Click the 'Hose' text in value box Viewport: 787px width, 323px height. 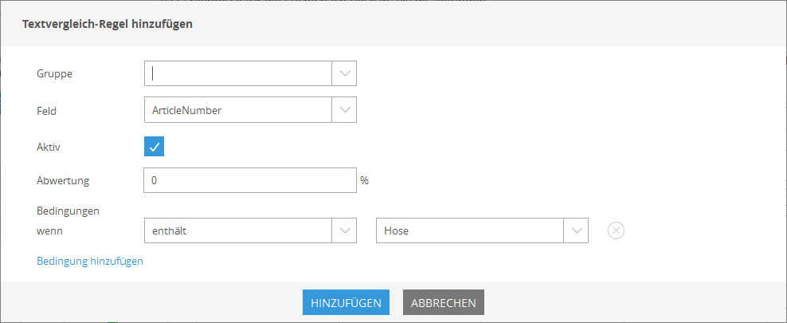396,231
